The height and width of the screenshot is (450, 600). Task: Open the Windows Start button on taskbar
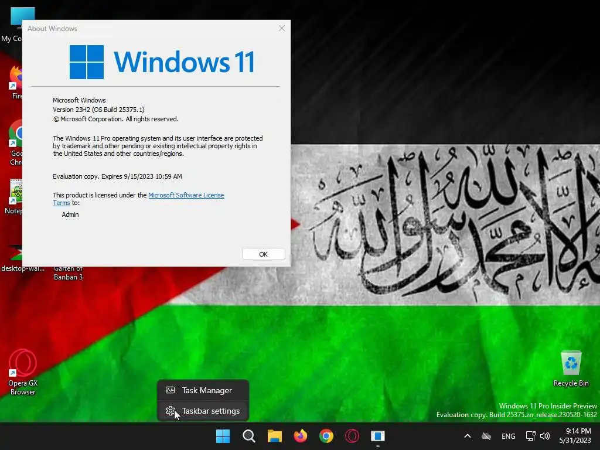click(x=223, y=436)
